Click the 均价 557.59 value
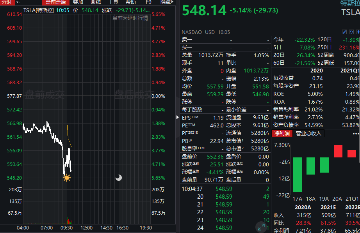Image resolution: width=360 pixels, height=233 pixels. [216, 86]
